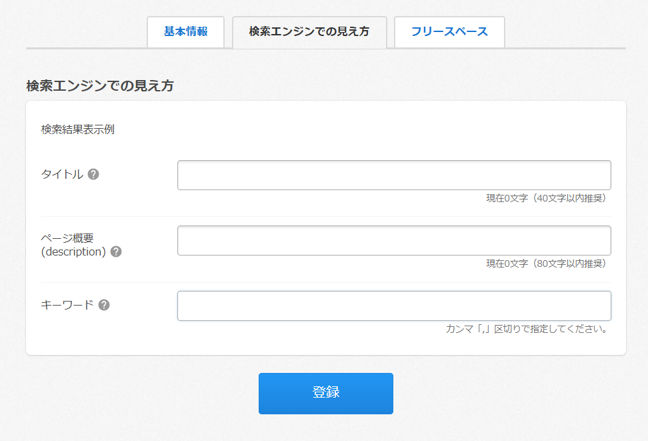Click the 検索エンジンでの見え方 section heading

pos(99,86)
